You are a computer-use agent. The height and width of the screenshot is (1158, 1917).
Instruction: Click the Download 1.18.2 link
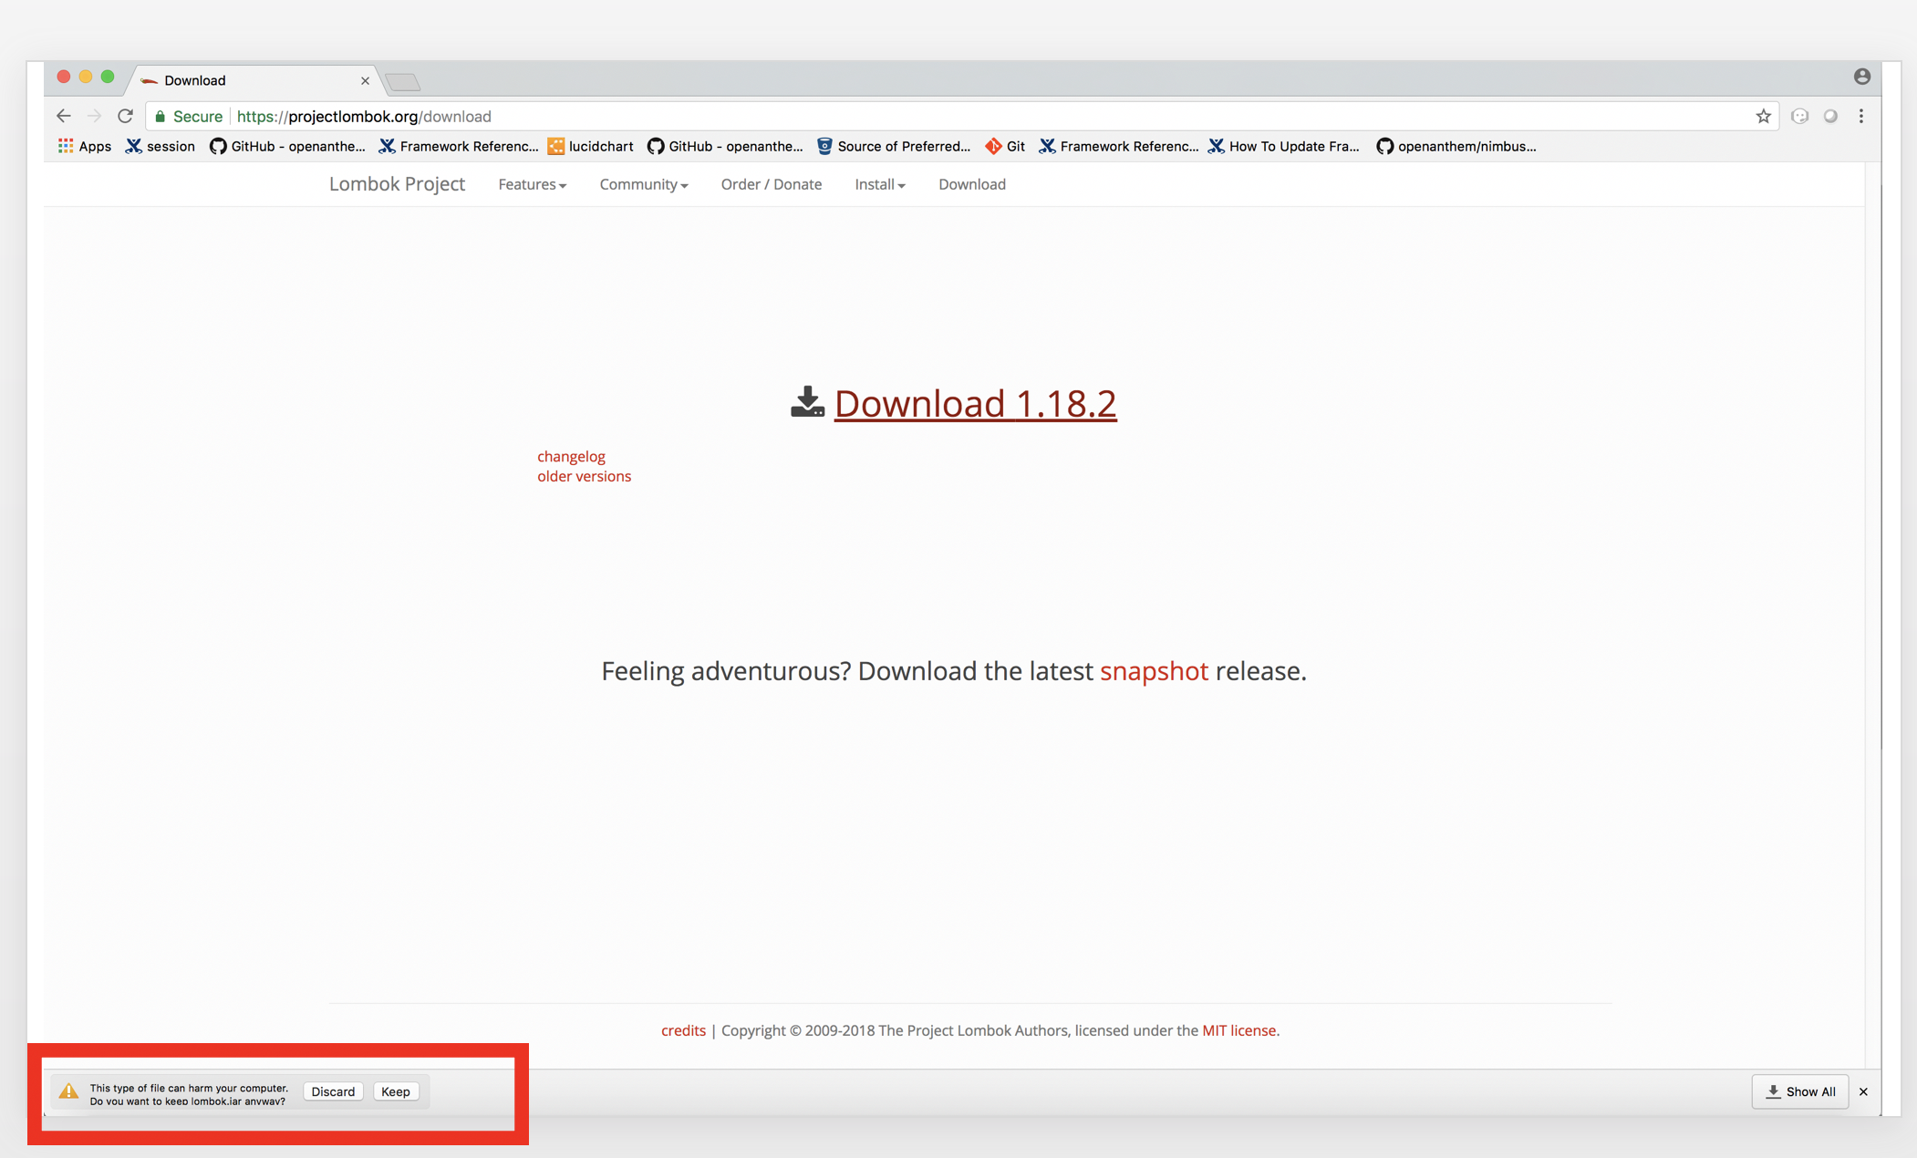(x=974, y=403)
